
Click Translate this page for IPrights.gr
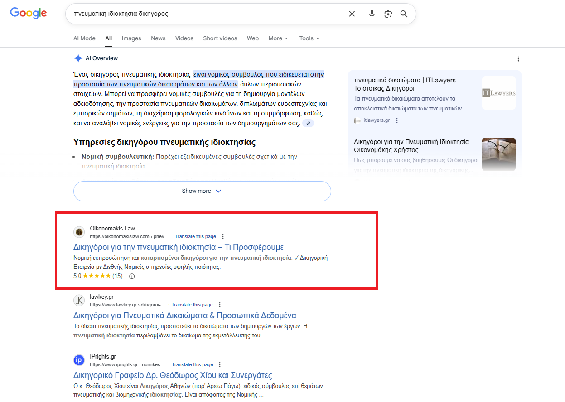(x=192, y=364)
